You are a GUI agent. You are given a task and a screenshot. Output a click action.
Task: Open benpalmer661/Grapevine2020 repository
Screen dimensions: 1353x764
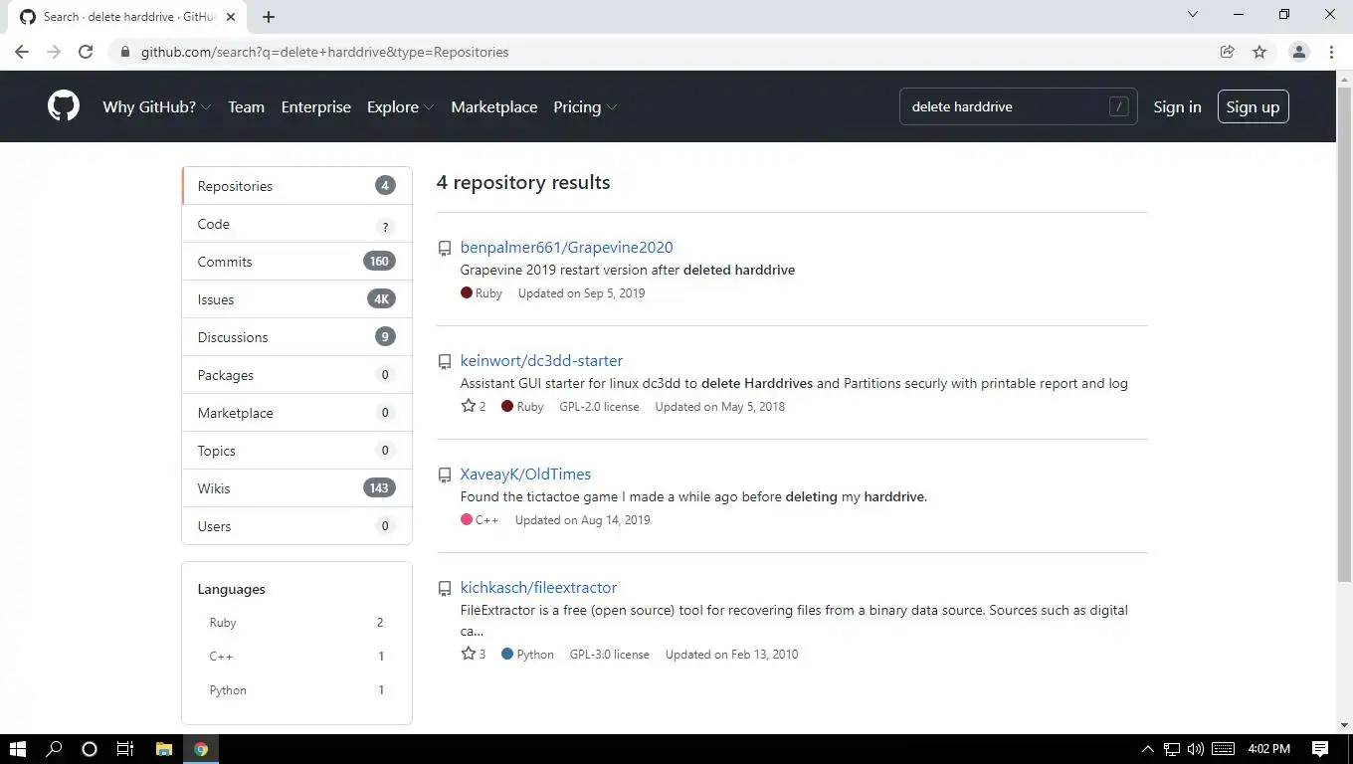click(x=566, y=248)
